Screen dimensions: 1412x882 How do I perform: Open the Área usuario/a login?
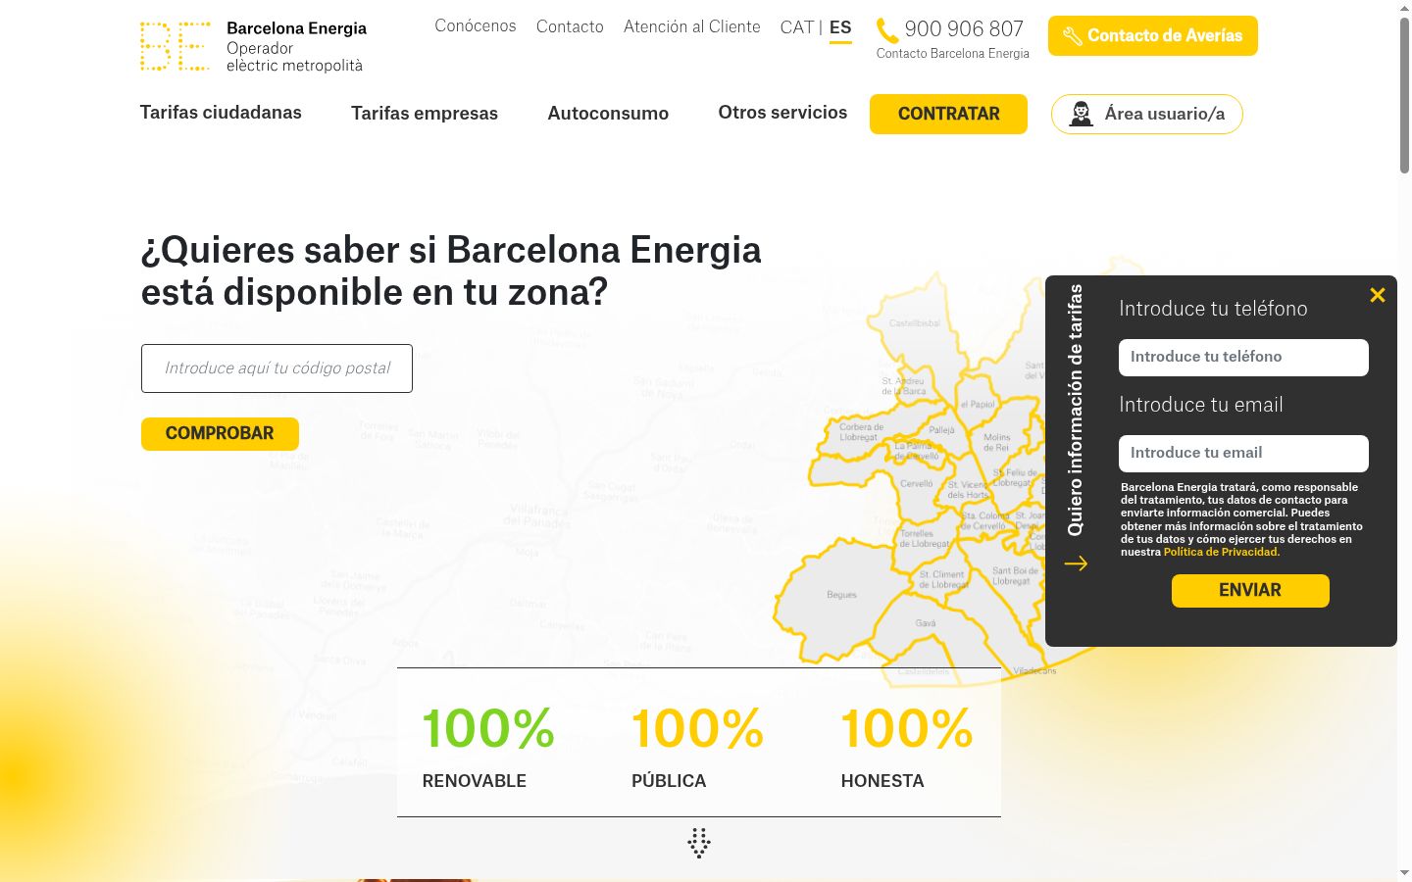click(x=1147, y=114)
